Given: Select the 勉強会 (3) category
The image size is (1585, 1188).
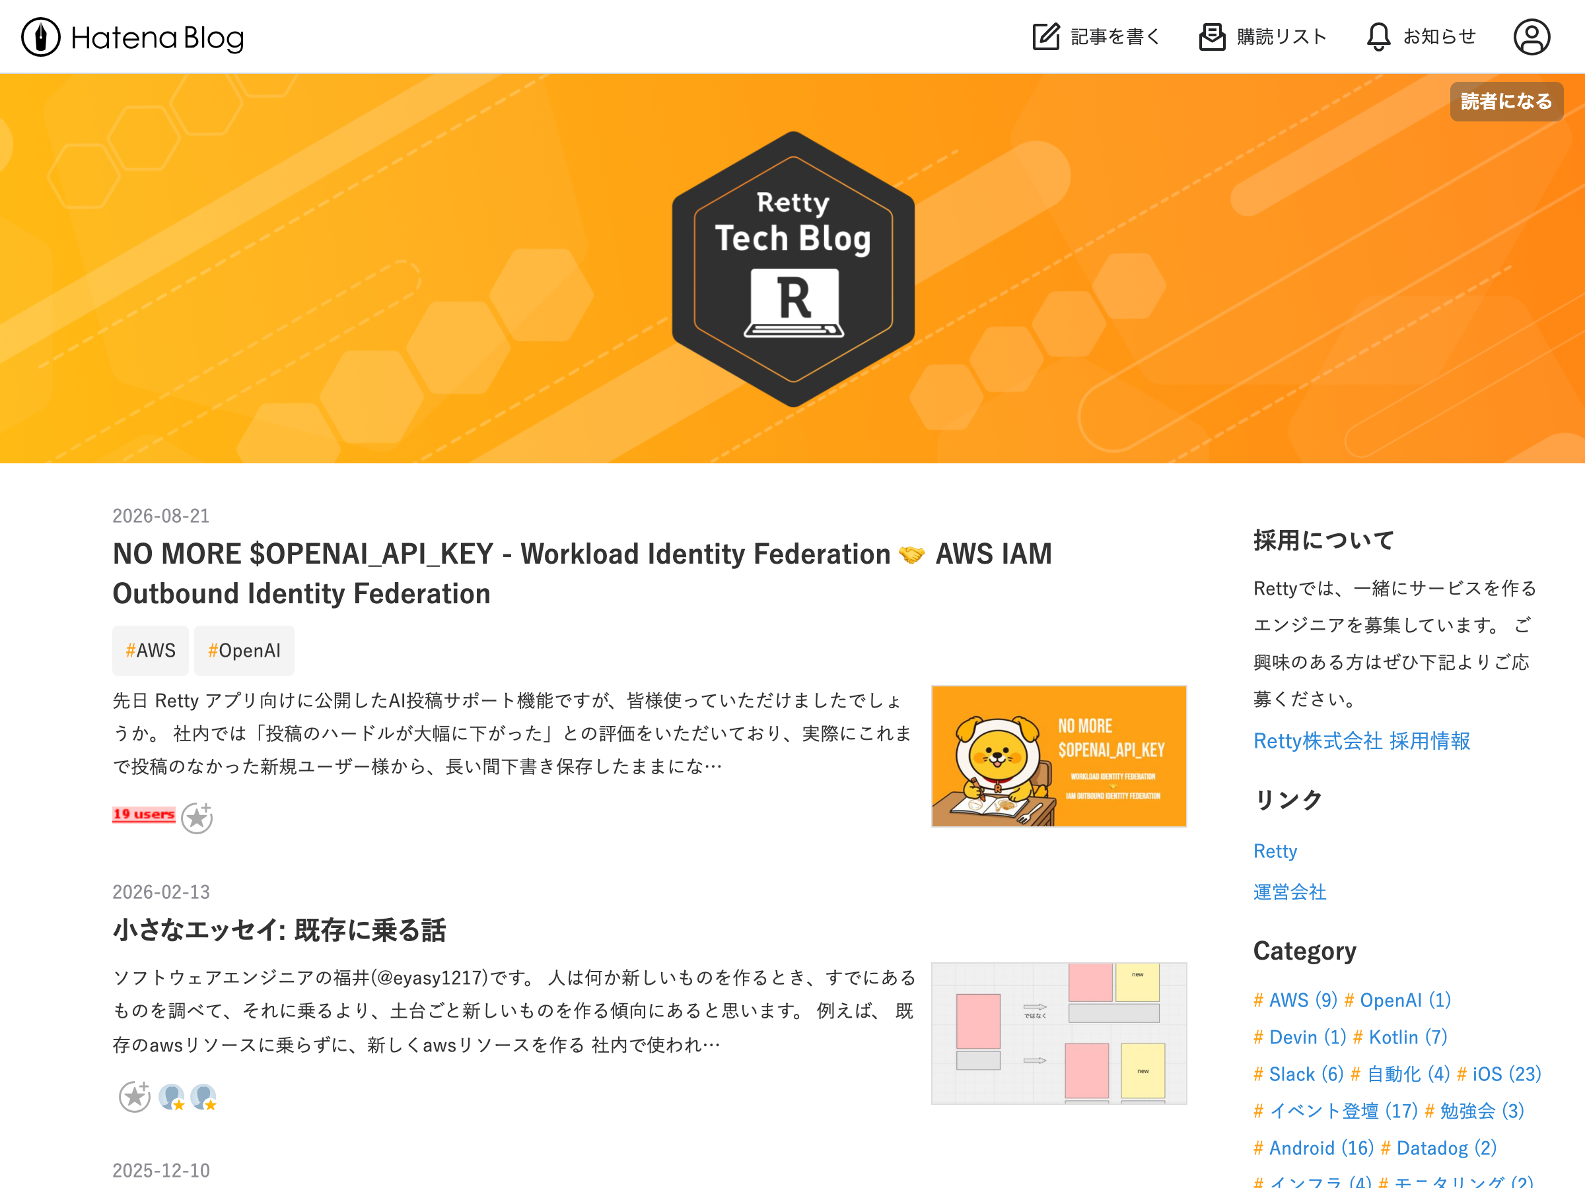Looking at the screenshot, I should coord(1475,1111).
